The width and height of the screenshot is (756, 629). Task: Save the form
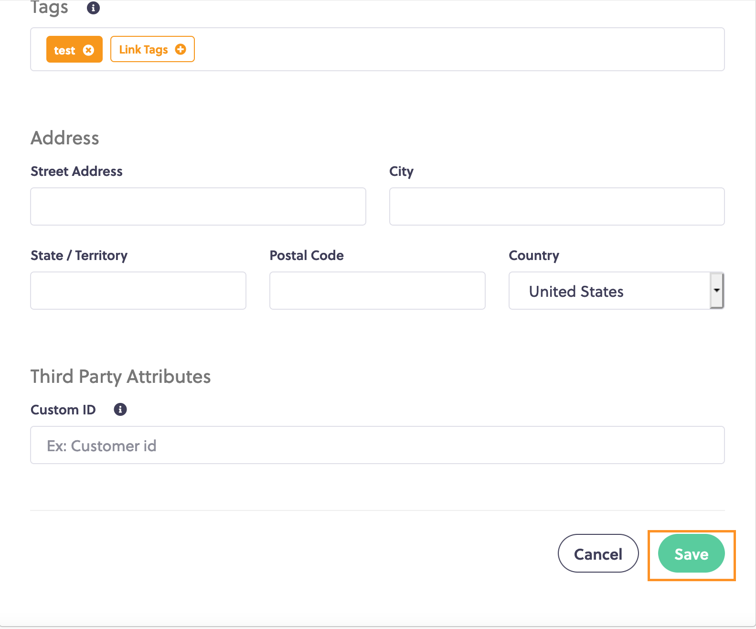click(691, 553)
